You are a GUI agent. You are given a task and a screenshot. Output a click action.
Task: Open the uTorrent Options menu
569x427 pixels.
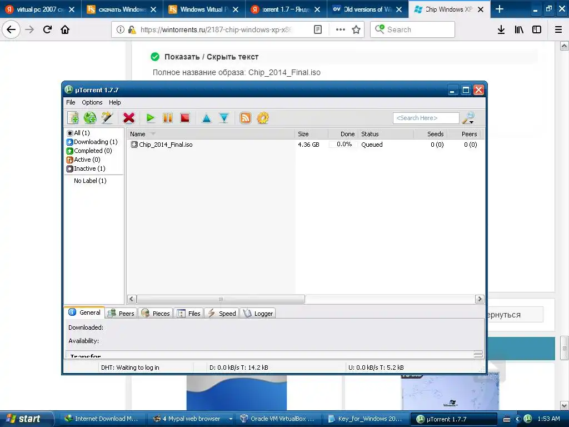(x=92, y=102)
